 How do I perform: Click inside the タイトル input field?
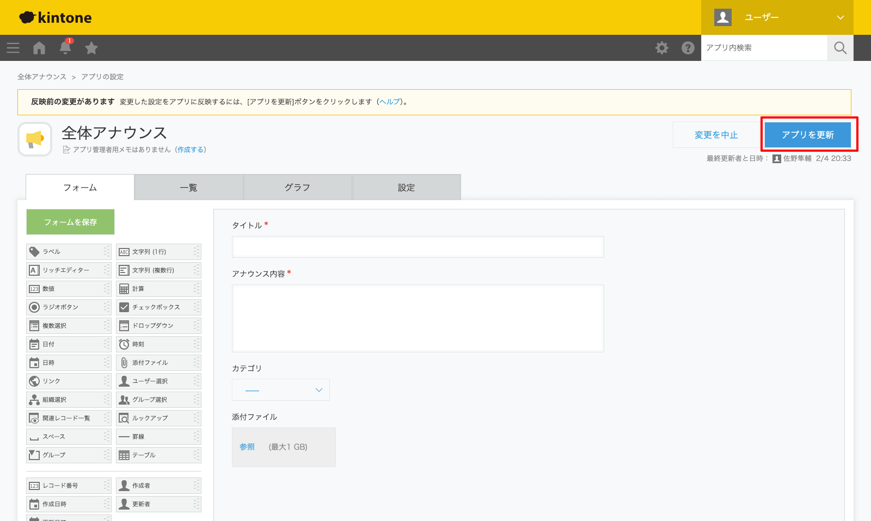[418, 247]
